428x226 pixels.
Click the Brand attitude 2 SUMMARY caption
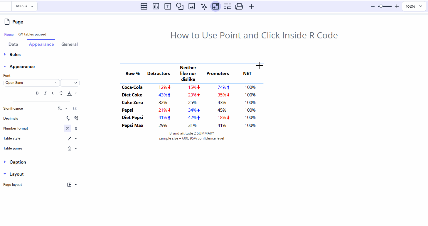coord(192,133)
